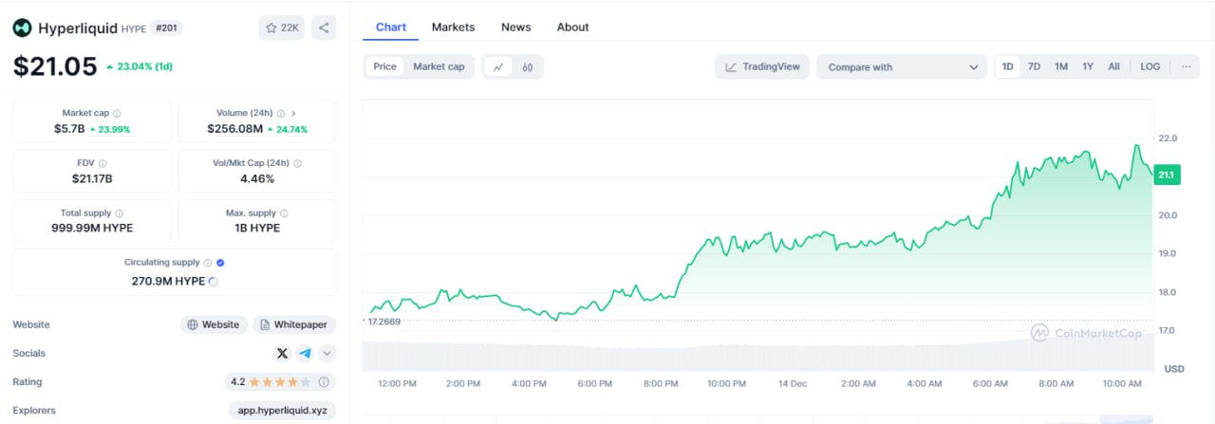The height and width of the screenshot is (424, 1215).
Task: Set chart range to 1D
Action: (x=1007, y=66)
